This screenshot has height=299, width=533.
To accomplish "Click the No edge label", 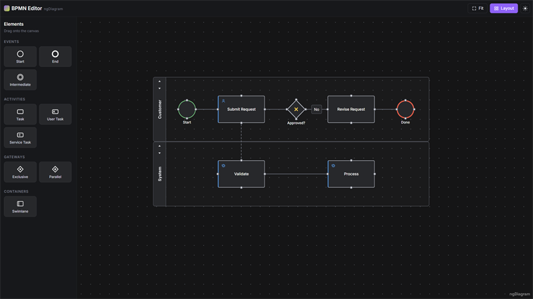I will tap(316, 109).
